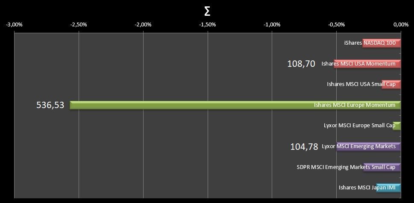Select the tiny green Lyxor Europe Small Cap bar
Image resolution: width=414 pixels, height=203 pixels.
point(397,126)
